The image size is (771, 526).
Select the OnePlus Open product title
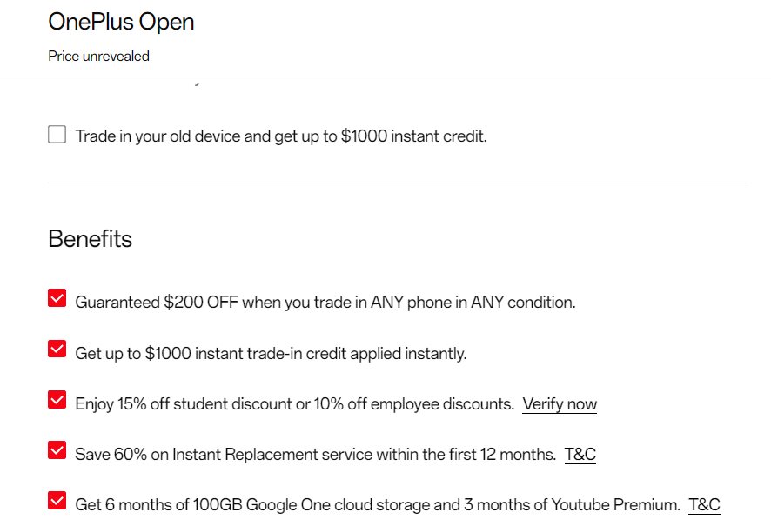121,22
